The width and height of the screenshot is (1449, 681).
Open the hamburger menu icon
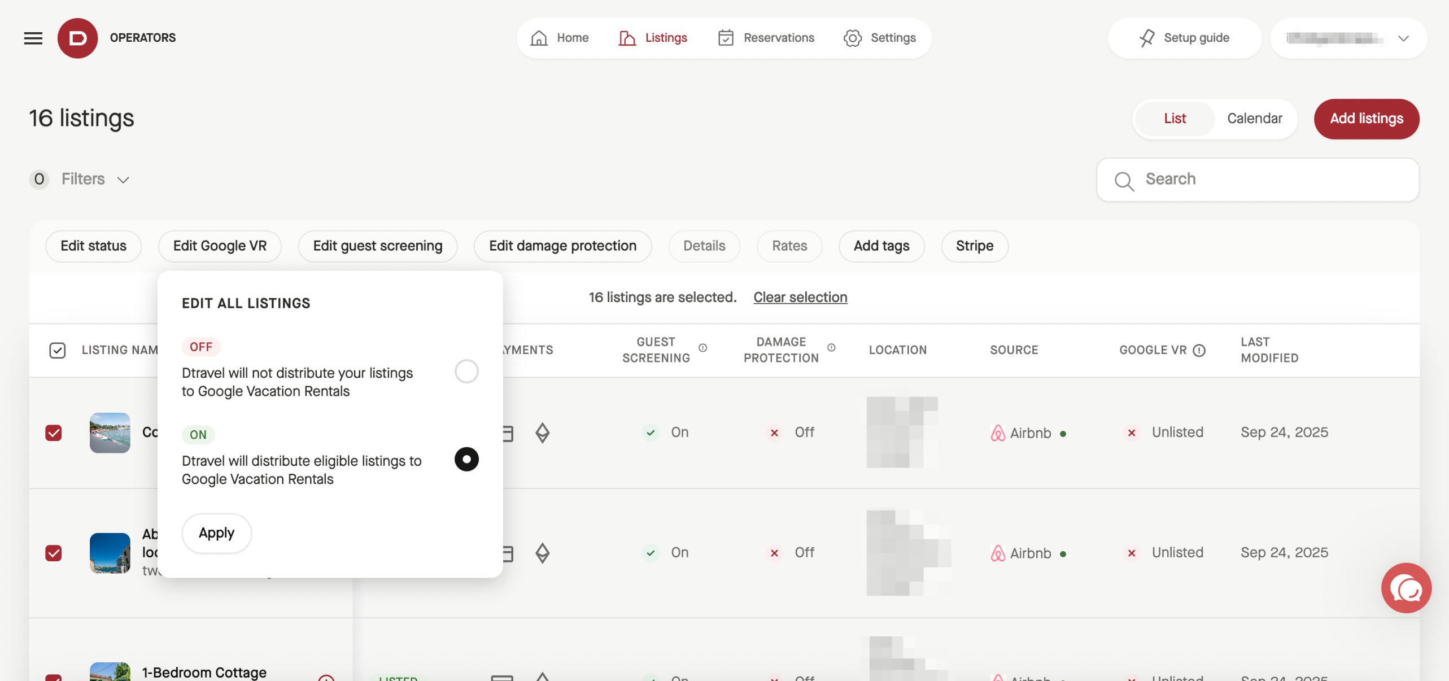[x=33, y=38]
